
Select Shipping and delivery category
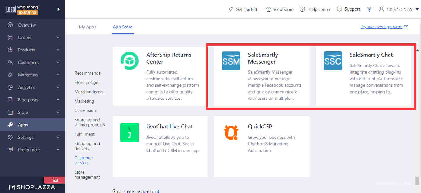[x=87, y=146]
